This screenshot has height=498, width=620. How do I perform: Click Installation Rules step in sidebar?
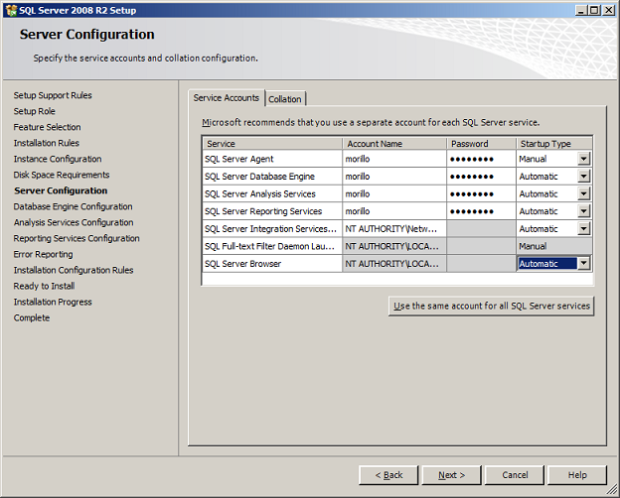click(47, 143)
